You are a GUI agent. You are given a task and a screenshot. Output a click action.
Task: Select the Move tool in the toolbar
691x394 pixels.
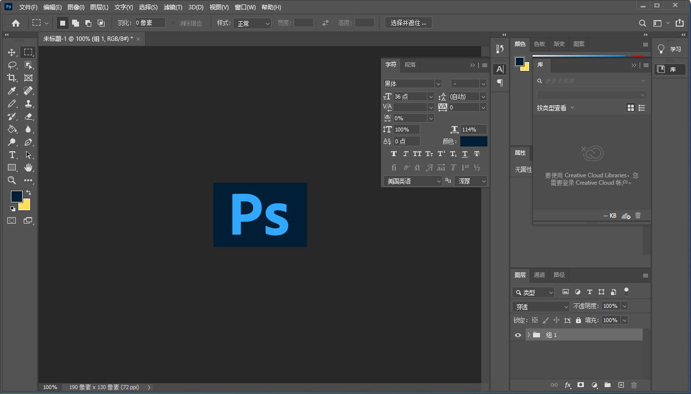[11, 52]
